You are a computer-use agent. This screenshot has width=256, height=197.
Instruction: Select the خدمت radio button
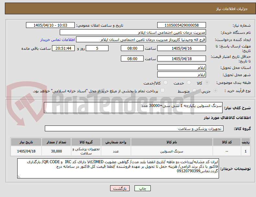click(x=189, y=83)
